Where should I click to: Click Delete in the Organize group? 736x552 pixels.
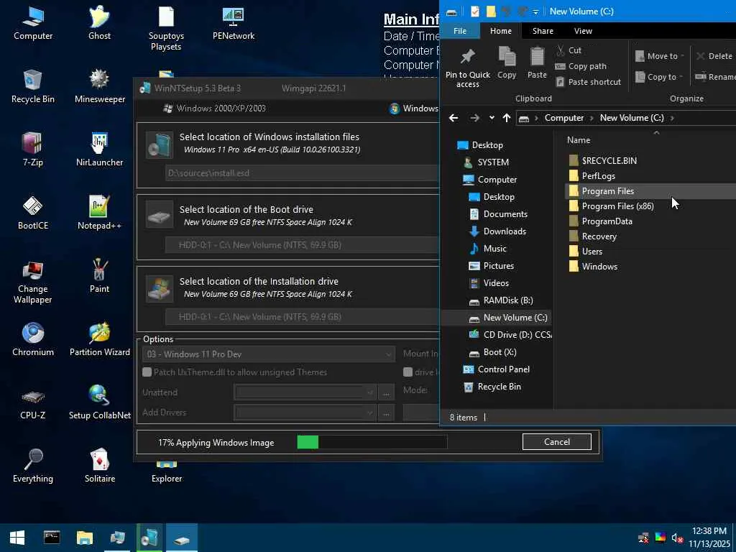point(714,56)
